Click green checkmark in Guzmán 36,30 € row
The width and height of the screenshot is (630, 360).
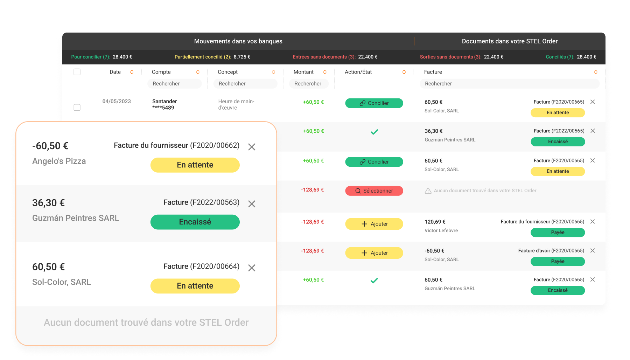(374, 132)
